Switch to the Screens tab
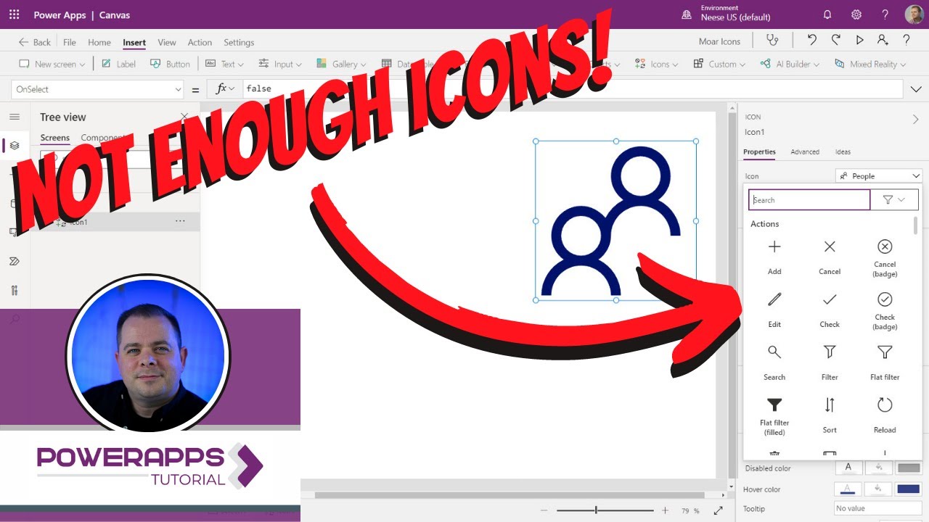This screenshot has width=929, height=522. pos(55,138)
